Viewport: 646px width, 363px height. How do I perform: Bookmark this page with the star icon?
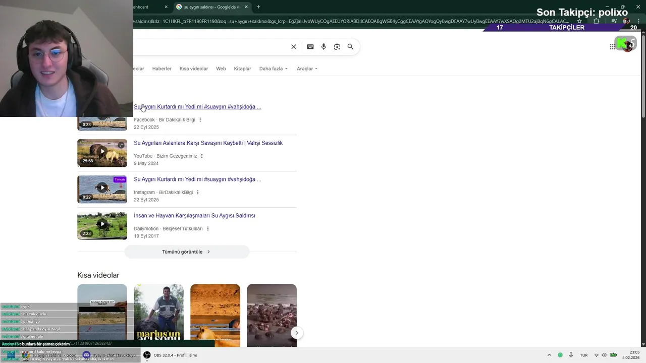[579, 21]
